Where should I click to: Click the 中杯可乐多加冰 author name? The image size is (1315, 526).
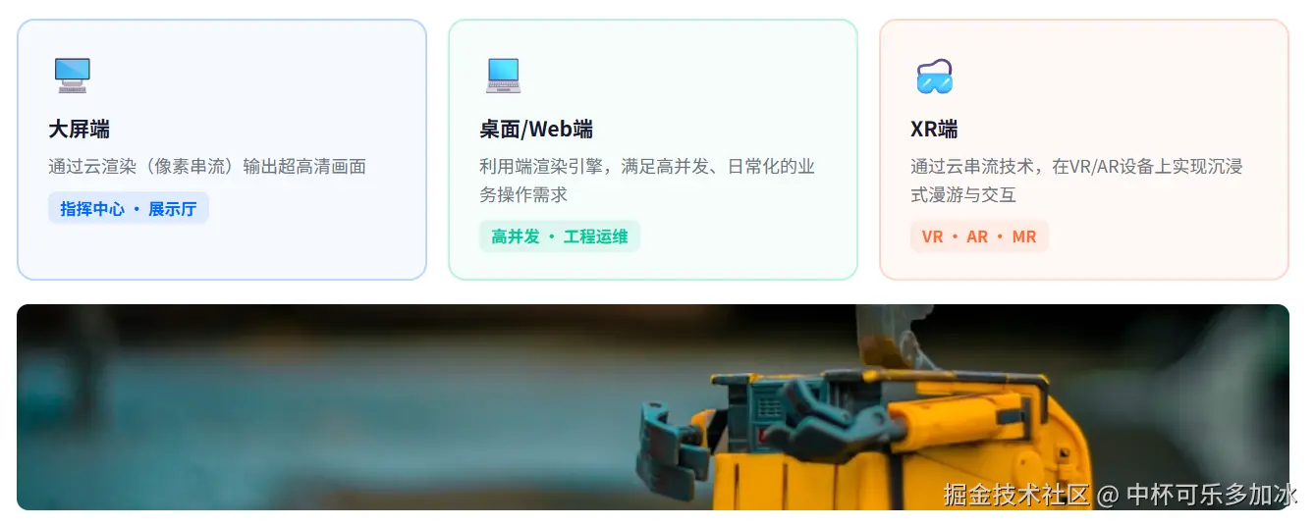pyautogui.click(x=1212, y=494)
